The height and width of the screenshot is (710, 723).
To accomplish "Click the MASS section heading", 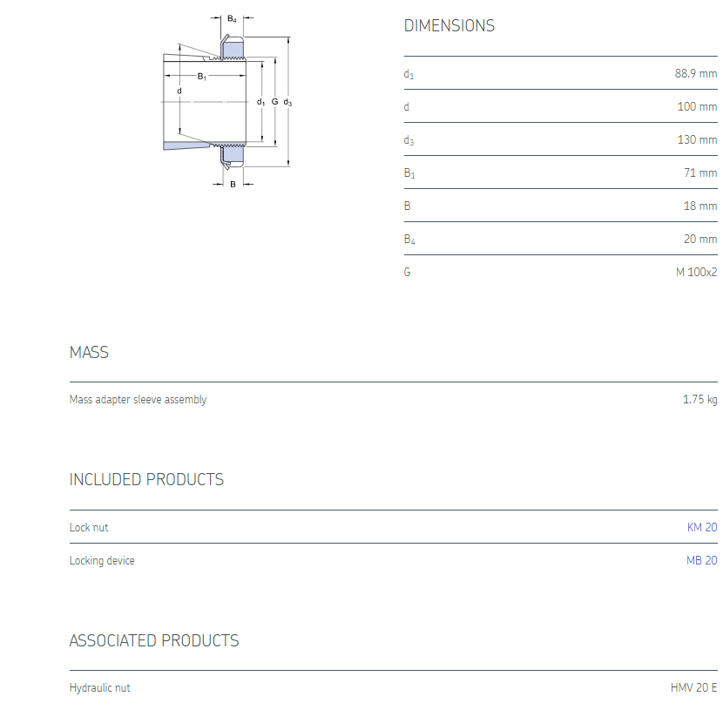I will [x=89, y=353].
